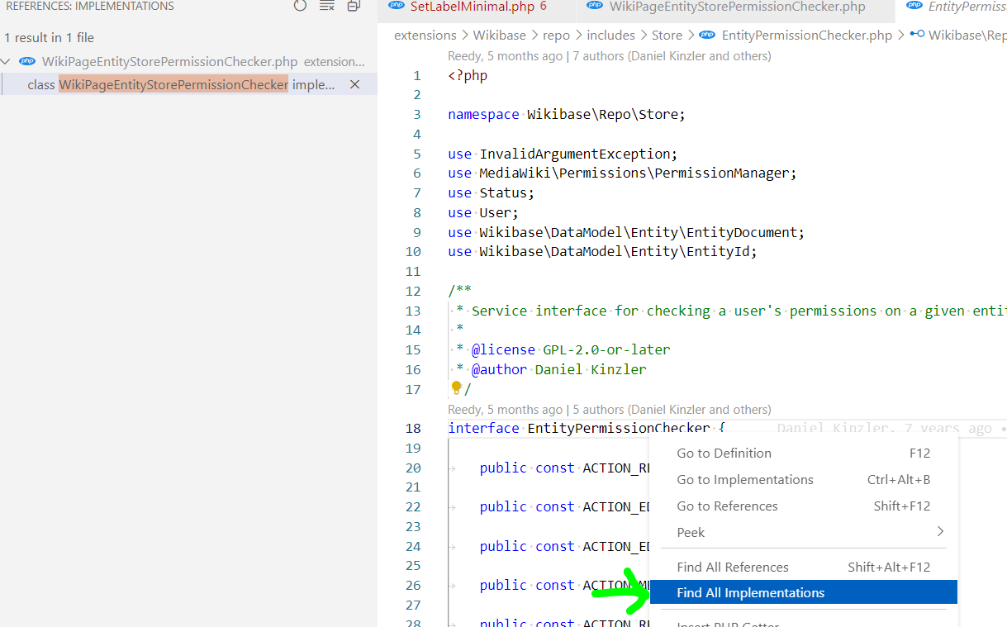Viewport: 1007px width, 627px height.
Task: Open the Store breadcrumb dropdown
Action: tap(667, 36)
